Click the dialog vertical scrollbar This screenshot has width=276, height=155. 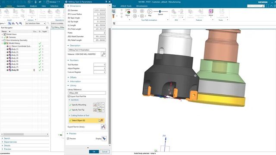coord(110,86)
